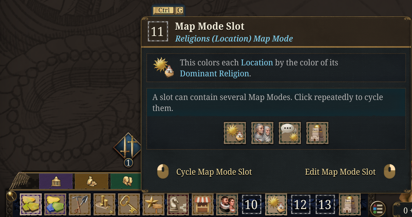Select the chess knight map mode
Screen dimensions: 412x217
click(178, 204)
